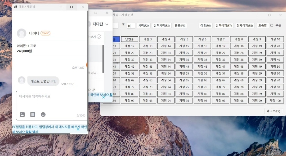
Task: Open 도움말 help button
Action: pyautogui.click(x=262, y=26)
